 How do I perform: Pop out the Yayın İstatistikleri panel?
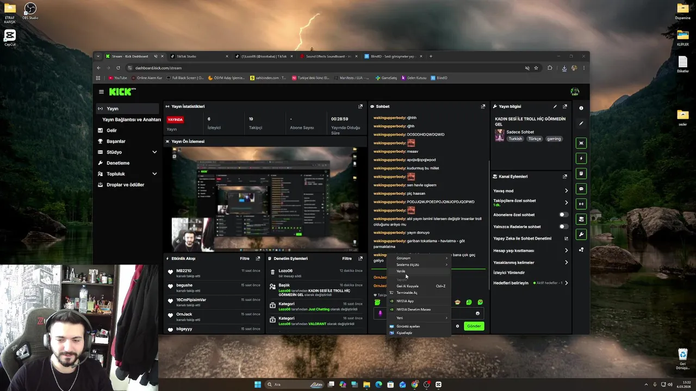(x=360, y=106)
